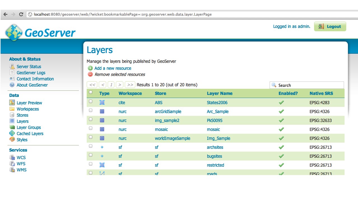358x201 pixels.
Task: Sort table by Enabled? column
Action: click(x=288, y=94)
